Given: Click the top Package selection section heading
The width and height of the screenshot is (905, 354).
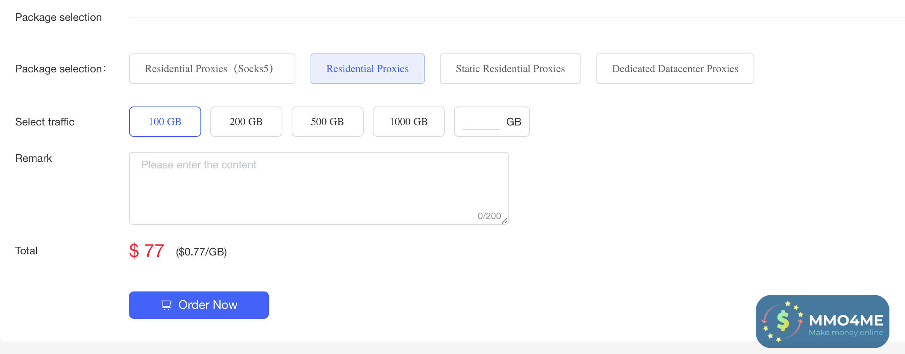Looking at the screenshot, I should pos(58,17).
